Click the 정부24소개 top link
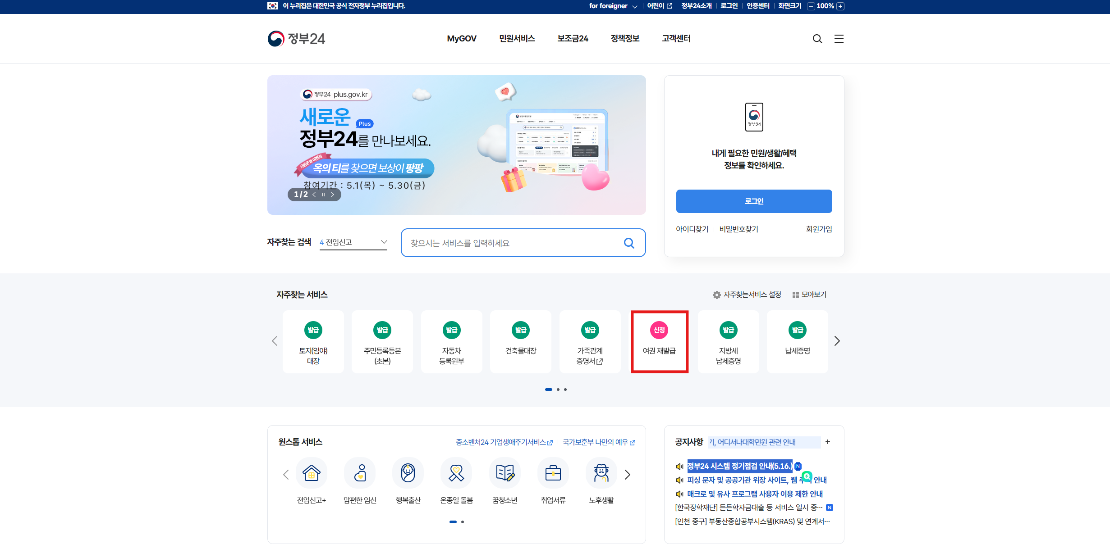1110x553 pixels. 696,6
